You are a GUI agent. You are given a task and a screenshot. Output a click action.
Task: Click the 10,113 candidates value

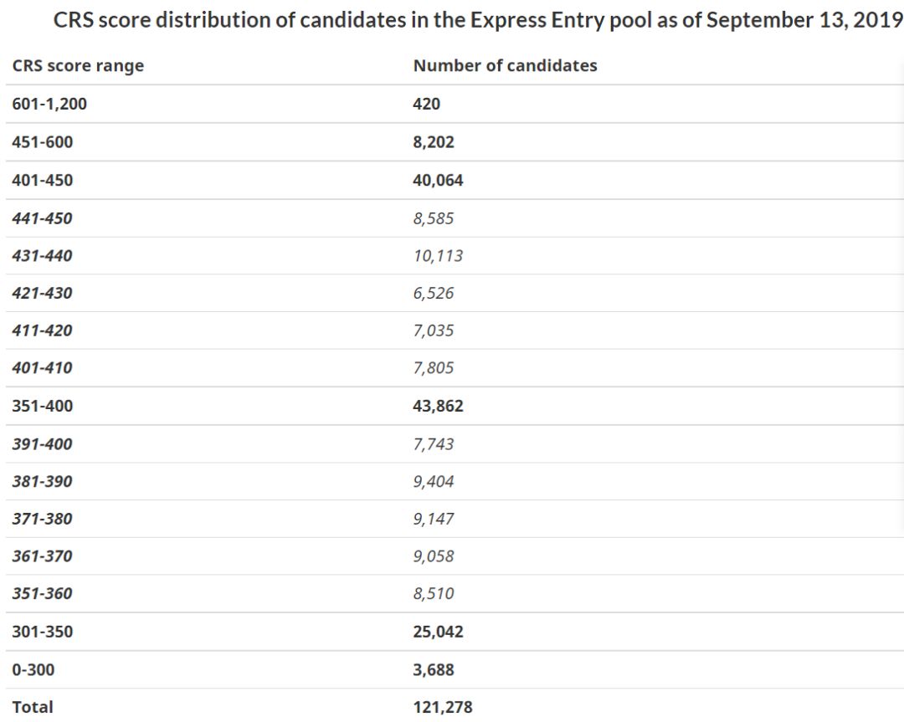point(438,256)
